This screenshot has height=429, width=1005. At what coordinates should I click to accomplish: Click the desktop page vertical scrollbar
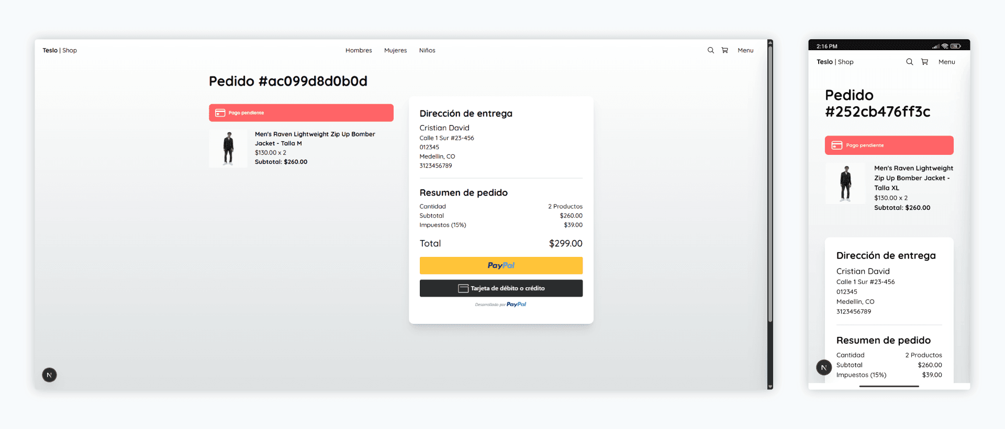tap(770, 183)
